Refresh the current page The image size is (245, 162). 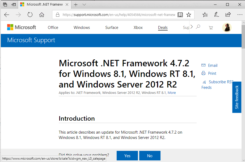[30, 15]
